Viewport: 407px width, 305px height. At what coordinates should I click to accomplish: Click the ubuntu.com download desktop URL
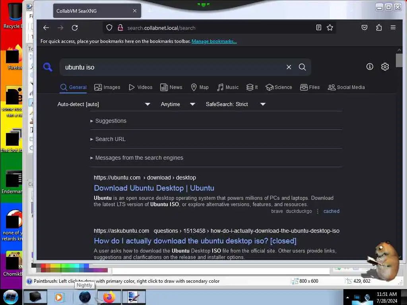pos(145,178)
